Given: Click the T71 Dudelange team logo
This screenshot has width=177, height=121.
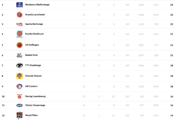Looking at the screenshot, I should [19, 66].
